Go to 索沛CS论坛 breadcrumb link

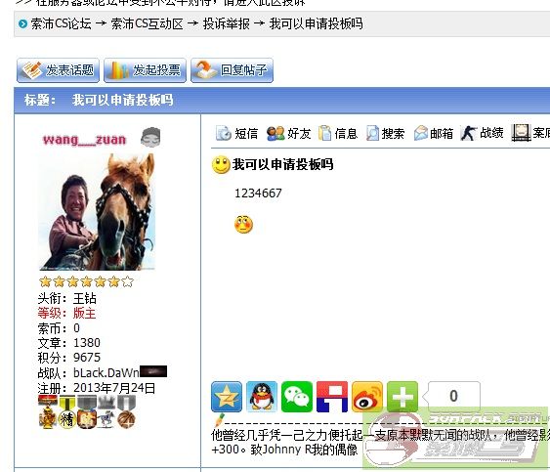pos(61,23)
